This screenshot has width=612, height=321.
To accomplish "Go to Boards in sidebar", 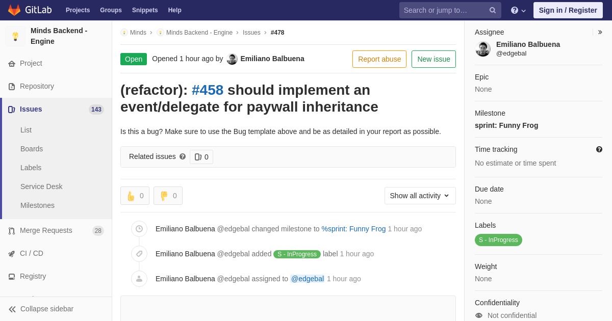I will (32, 149).
